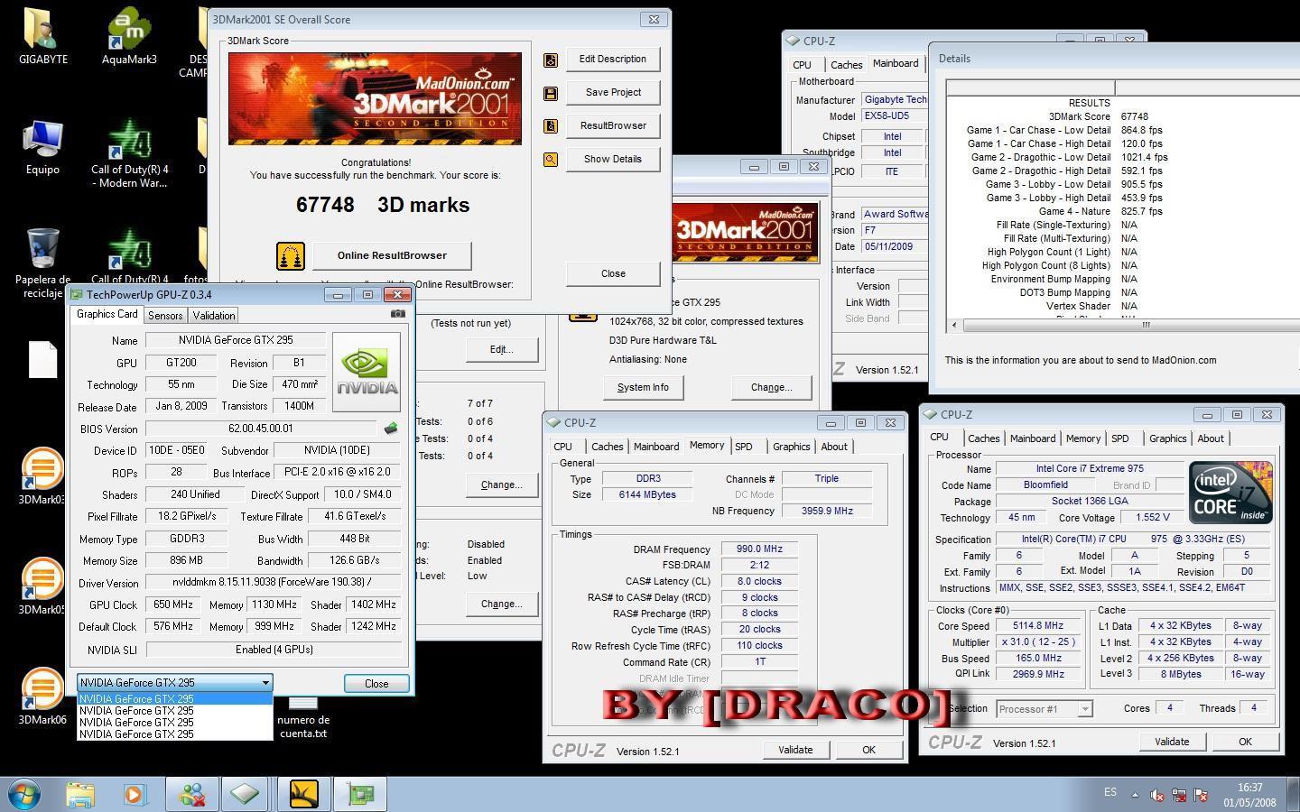1300x812 pixels.
Task: Click the DRAM Frequency value 990.0 MHz
Action: [759, 549]
